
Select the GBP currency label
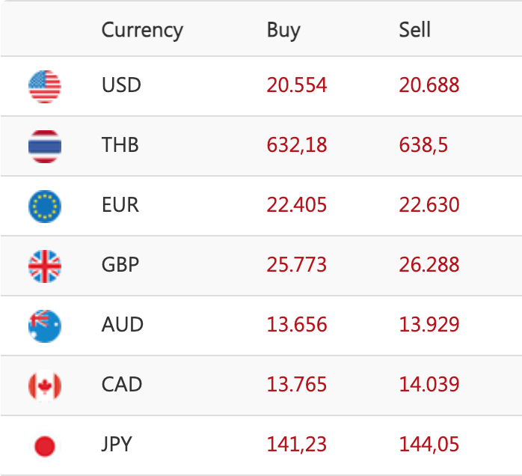(x=120, y=265)
